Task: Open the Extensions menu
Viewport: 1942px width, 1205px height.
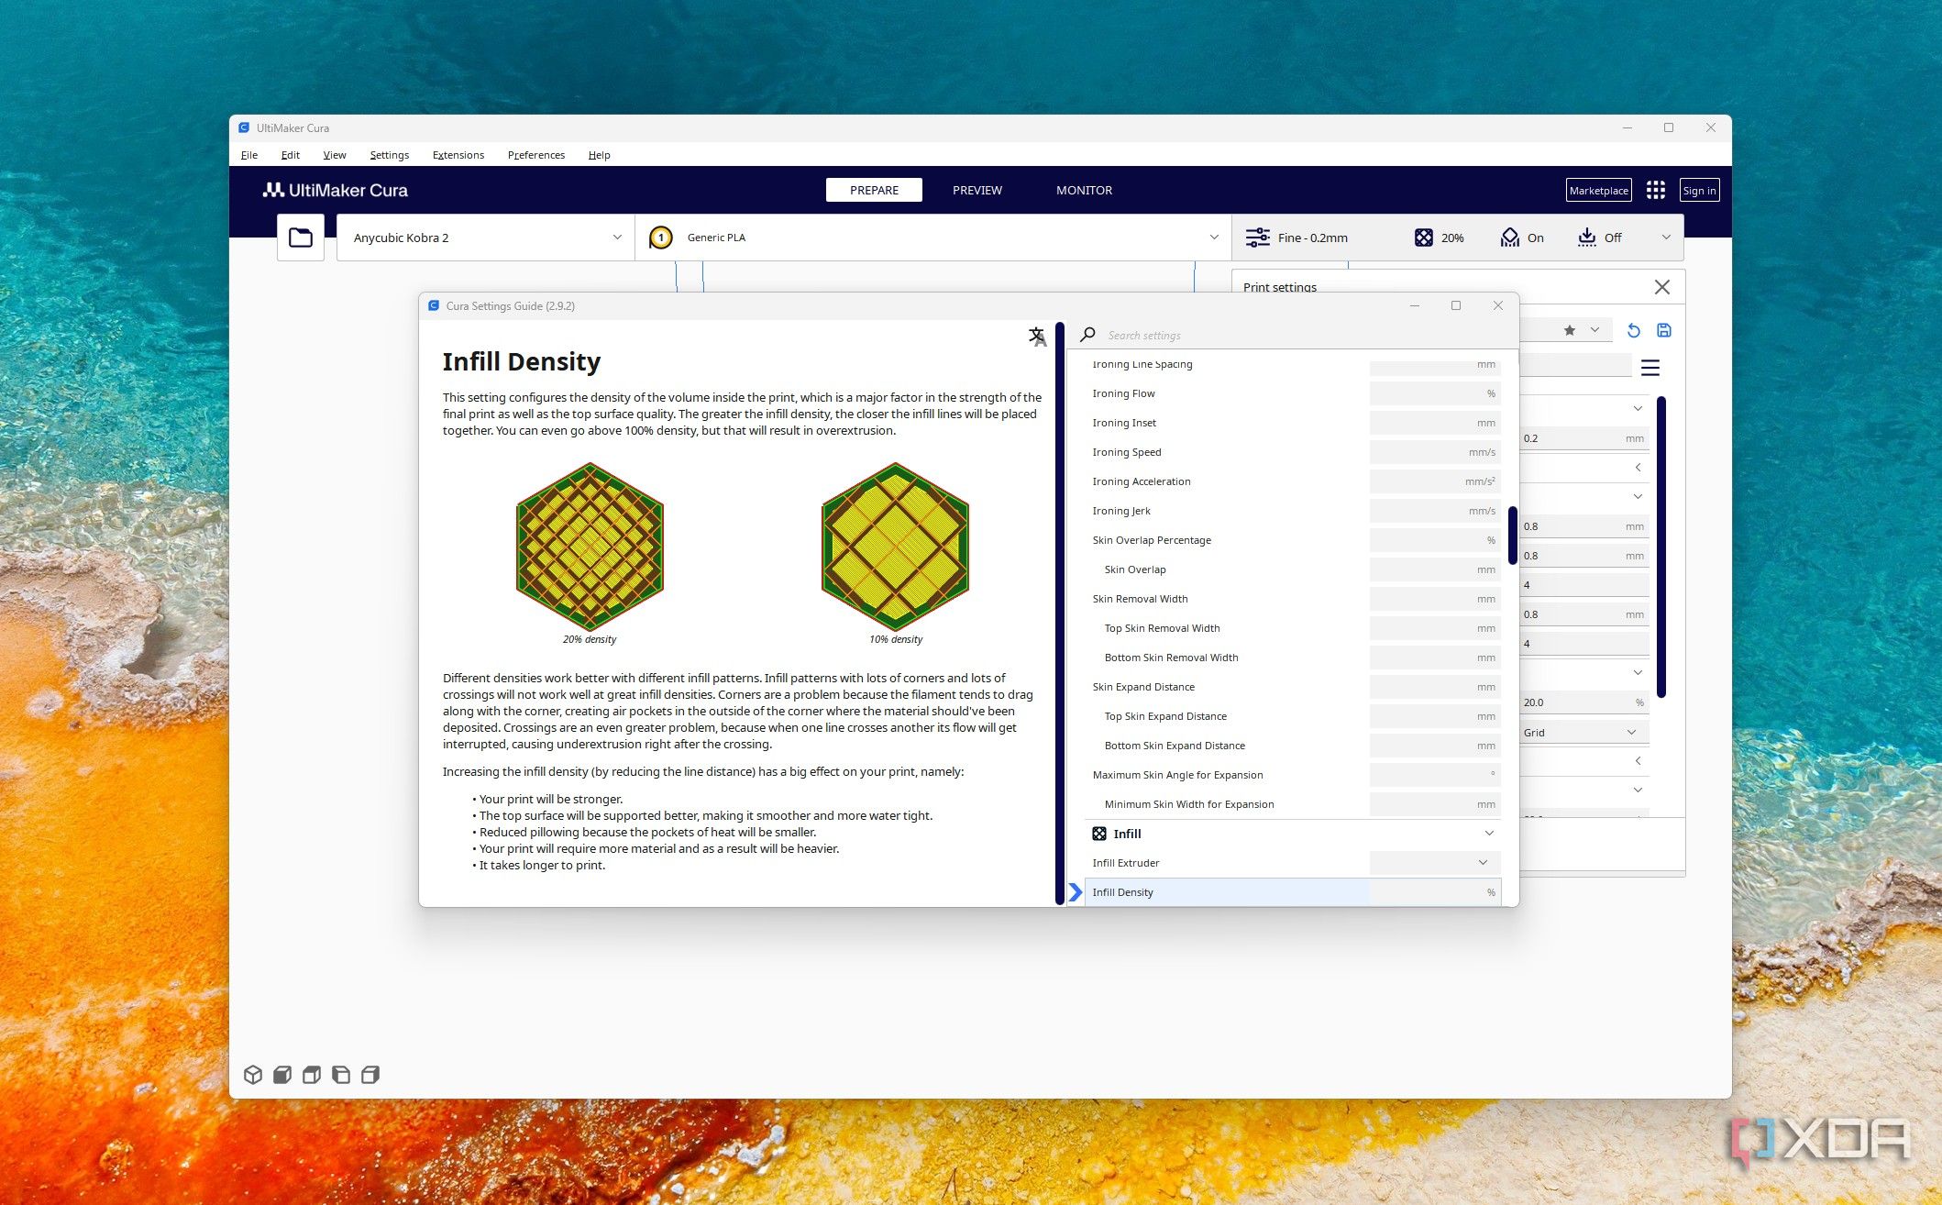Action: click(x=458, y=155)
